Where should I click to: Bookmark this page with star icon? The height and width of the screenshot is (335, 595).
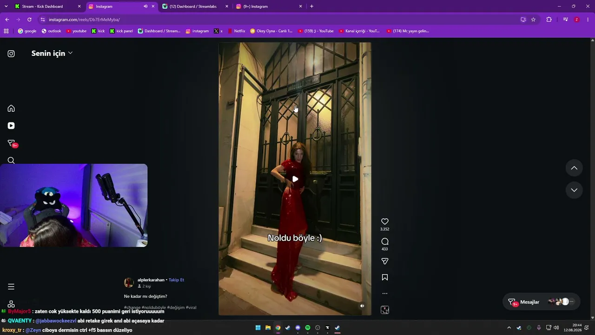(x=533, y=20)
